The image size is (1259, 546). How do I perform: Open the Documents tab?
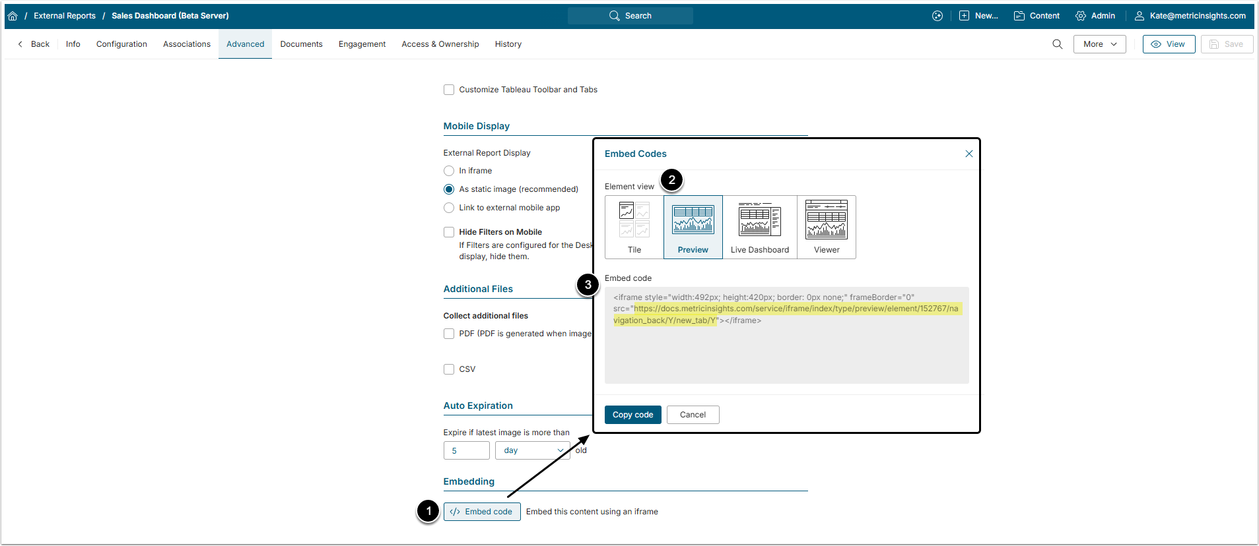302,44
